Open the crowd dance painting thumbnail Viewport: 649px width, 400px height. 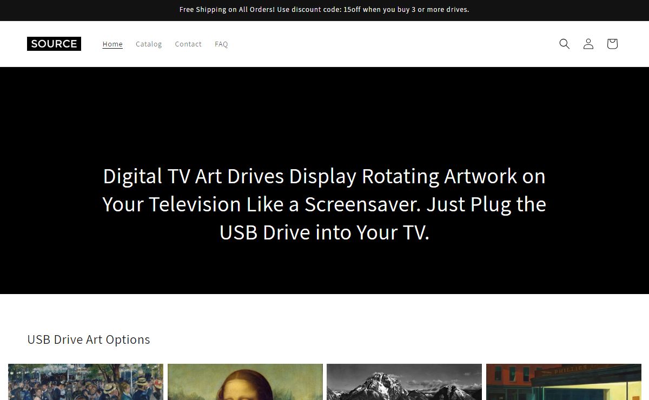(85, 382)
